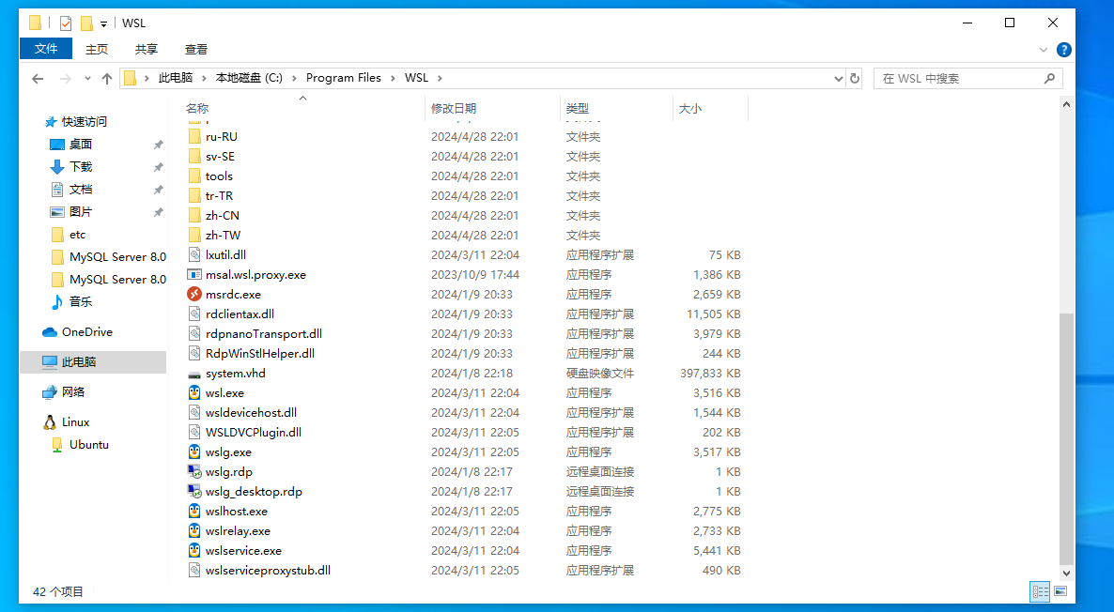Open the quick access toolbar customize dropdown
This screenshot has height=612, width=1114.
(103, 24)
